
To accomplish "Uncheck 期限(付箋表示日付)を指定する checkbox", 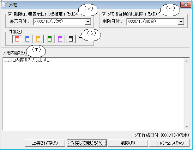I will coord(10,14).
